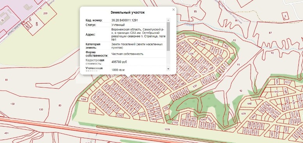This screenshot has height=143, width=303.
Task: Select parcel 1401 on the map
Action: click(164, 89)
